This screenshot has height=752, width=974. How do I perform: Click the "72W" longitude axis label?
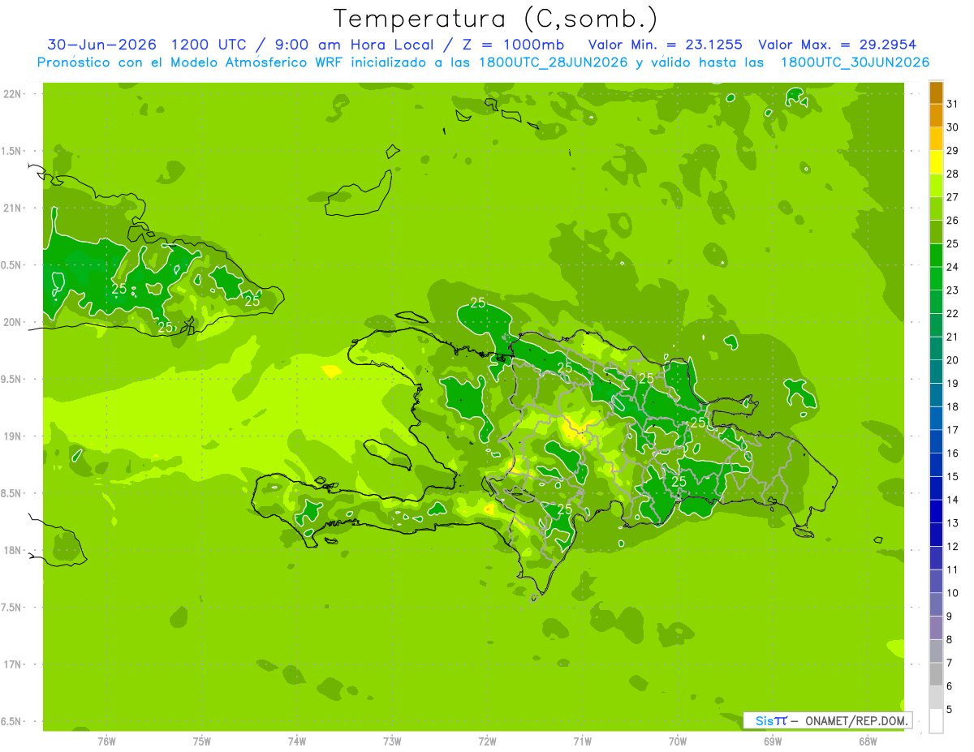pos(488,742)
